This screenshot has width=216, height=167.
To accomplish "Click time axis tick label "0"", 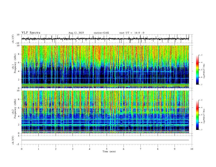I will point(22,149).
